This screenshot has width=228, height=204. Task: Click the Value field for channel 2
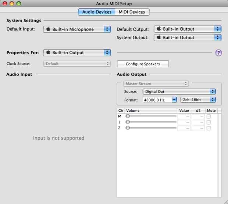click(x=184, y=128)
